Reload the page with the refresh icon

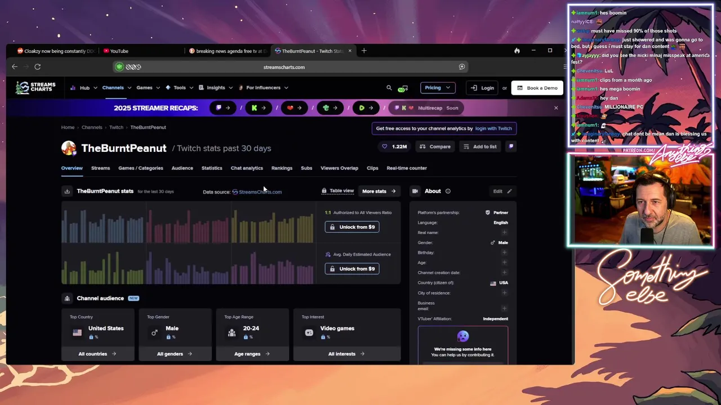(x=37, y=67)
